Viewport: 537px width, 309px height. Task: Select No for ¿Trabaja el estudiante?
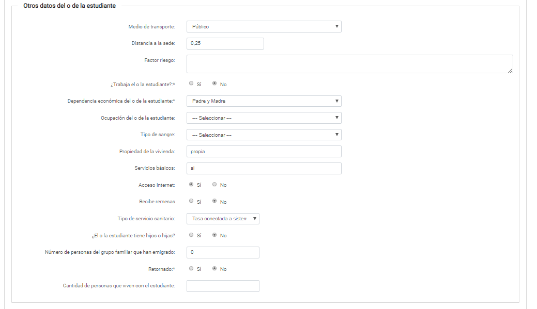pos(215,83)
